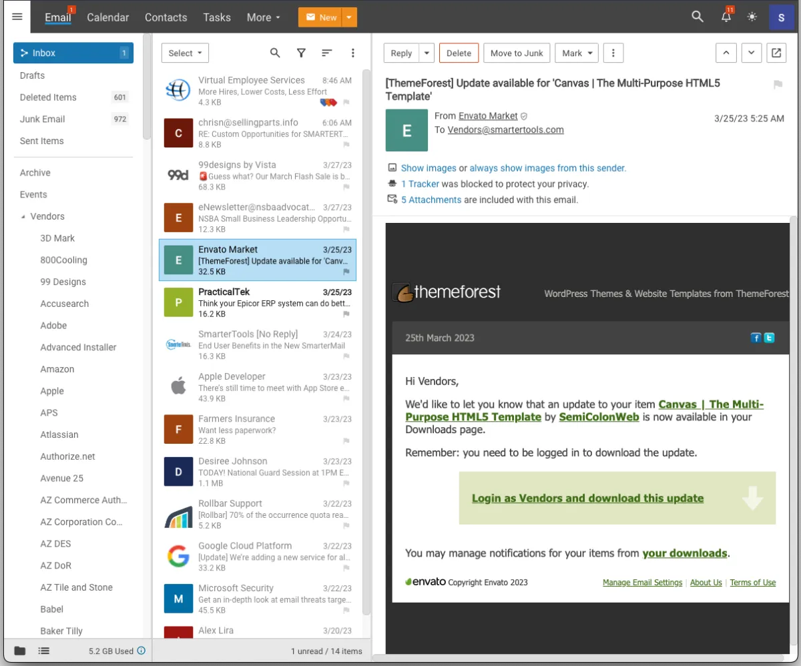Click the folder icon at bottom-left

click(x=20, y=651)
